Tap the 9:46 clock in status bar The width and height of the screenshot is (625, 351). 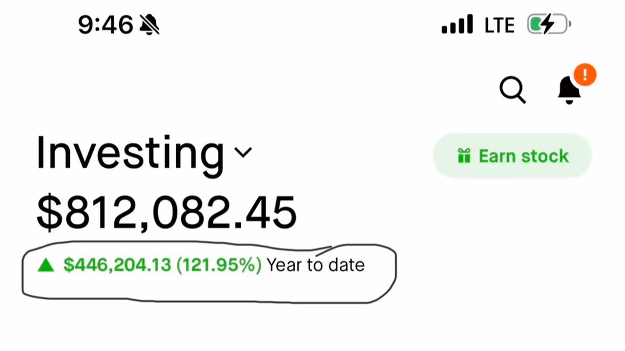(x=105, y=24)
